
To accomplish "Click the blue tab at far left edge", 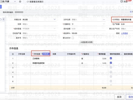I will 1,7.
